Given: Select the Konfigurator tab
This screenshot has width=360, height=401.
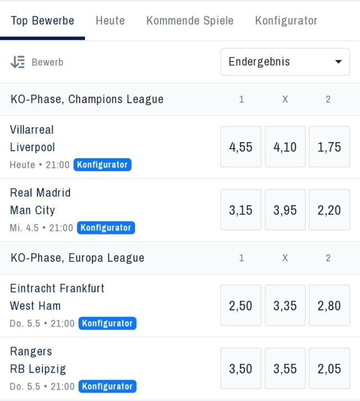Looking at the screenshot, I should pos(286,21).
